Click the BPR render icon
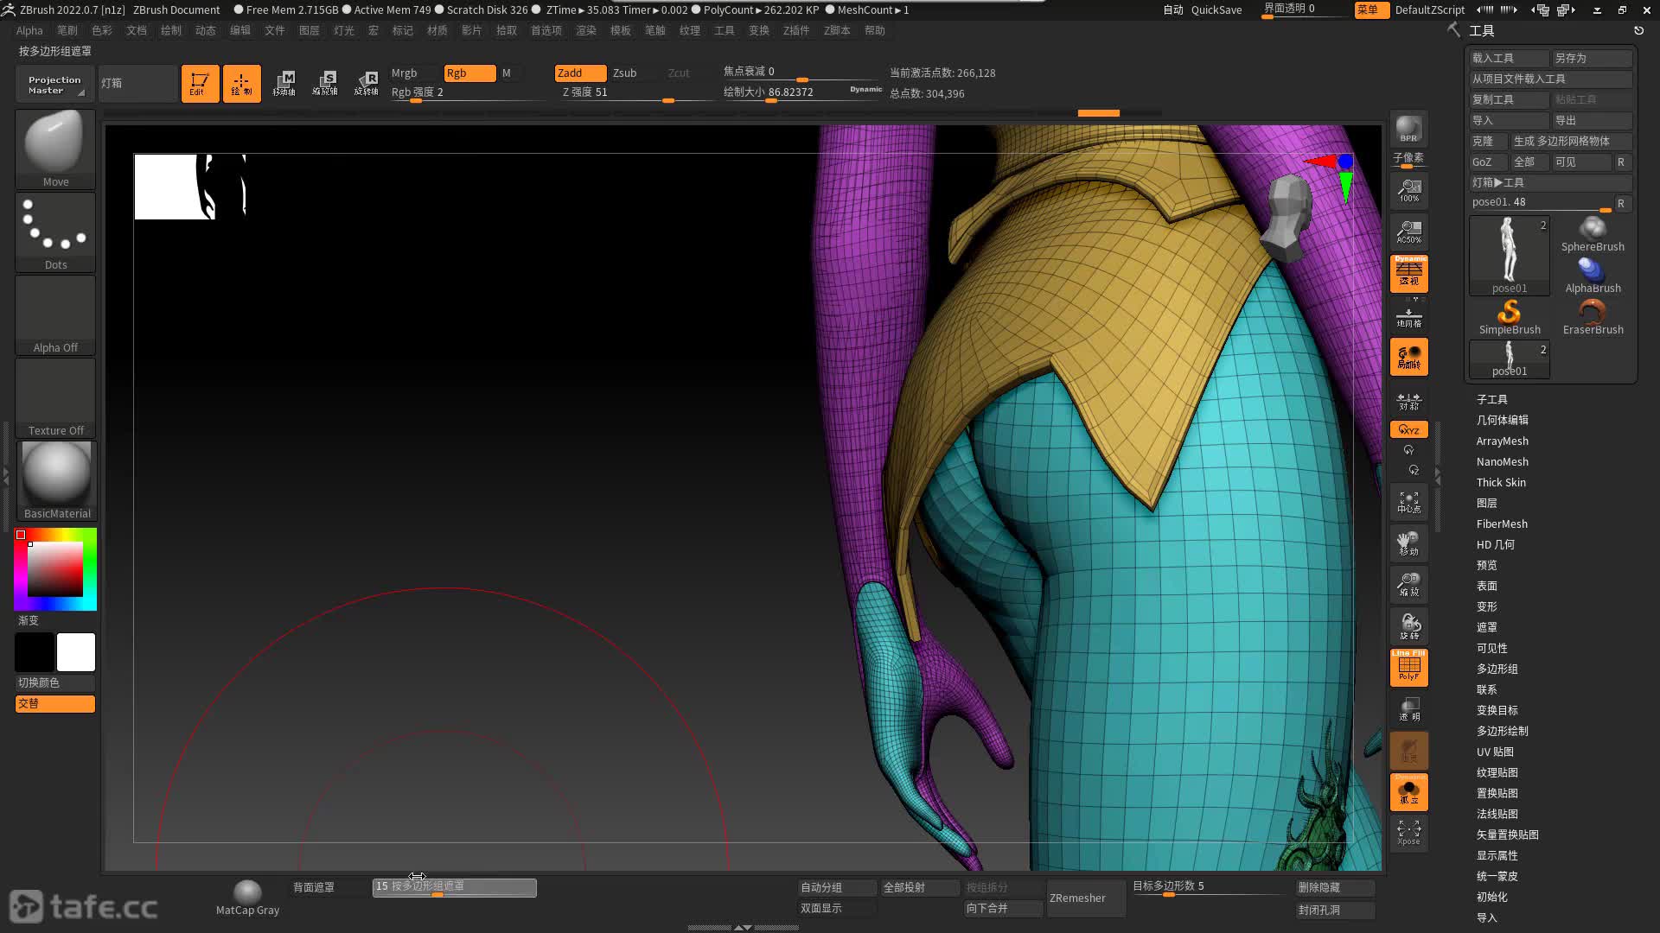The image size is (1660, 933). pyautogui.click(x=1408, y=129)
